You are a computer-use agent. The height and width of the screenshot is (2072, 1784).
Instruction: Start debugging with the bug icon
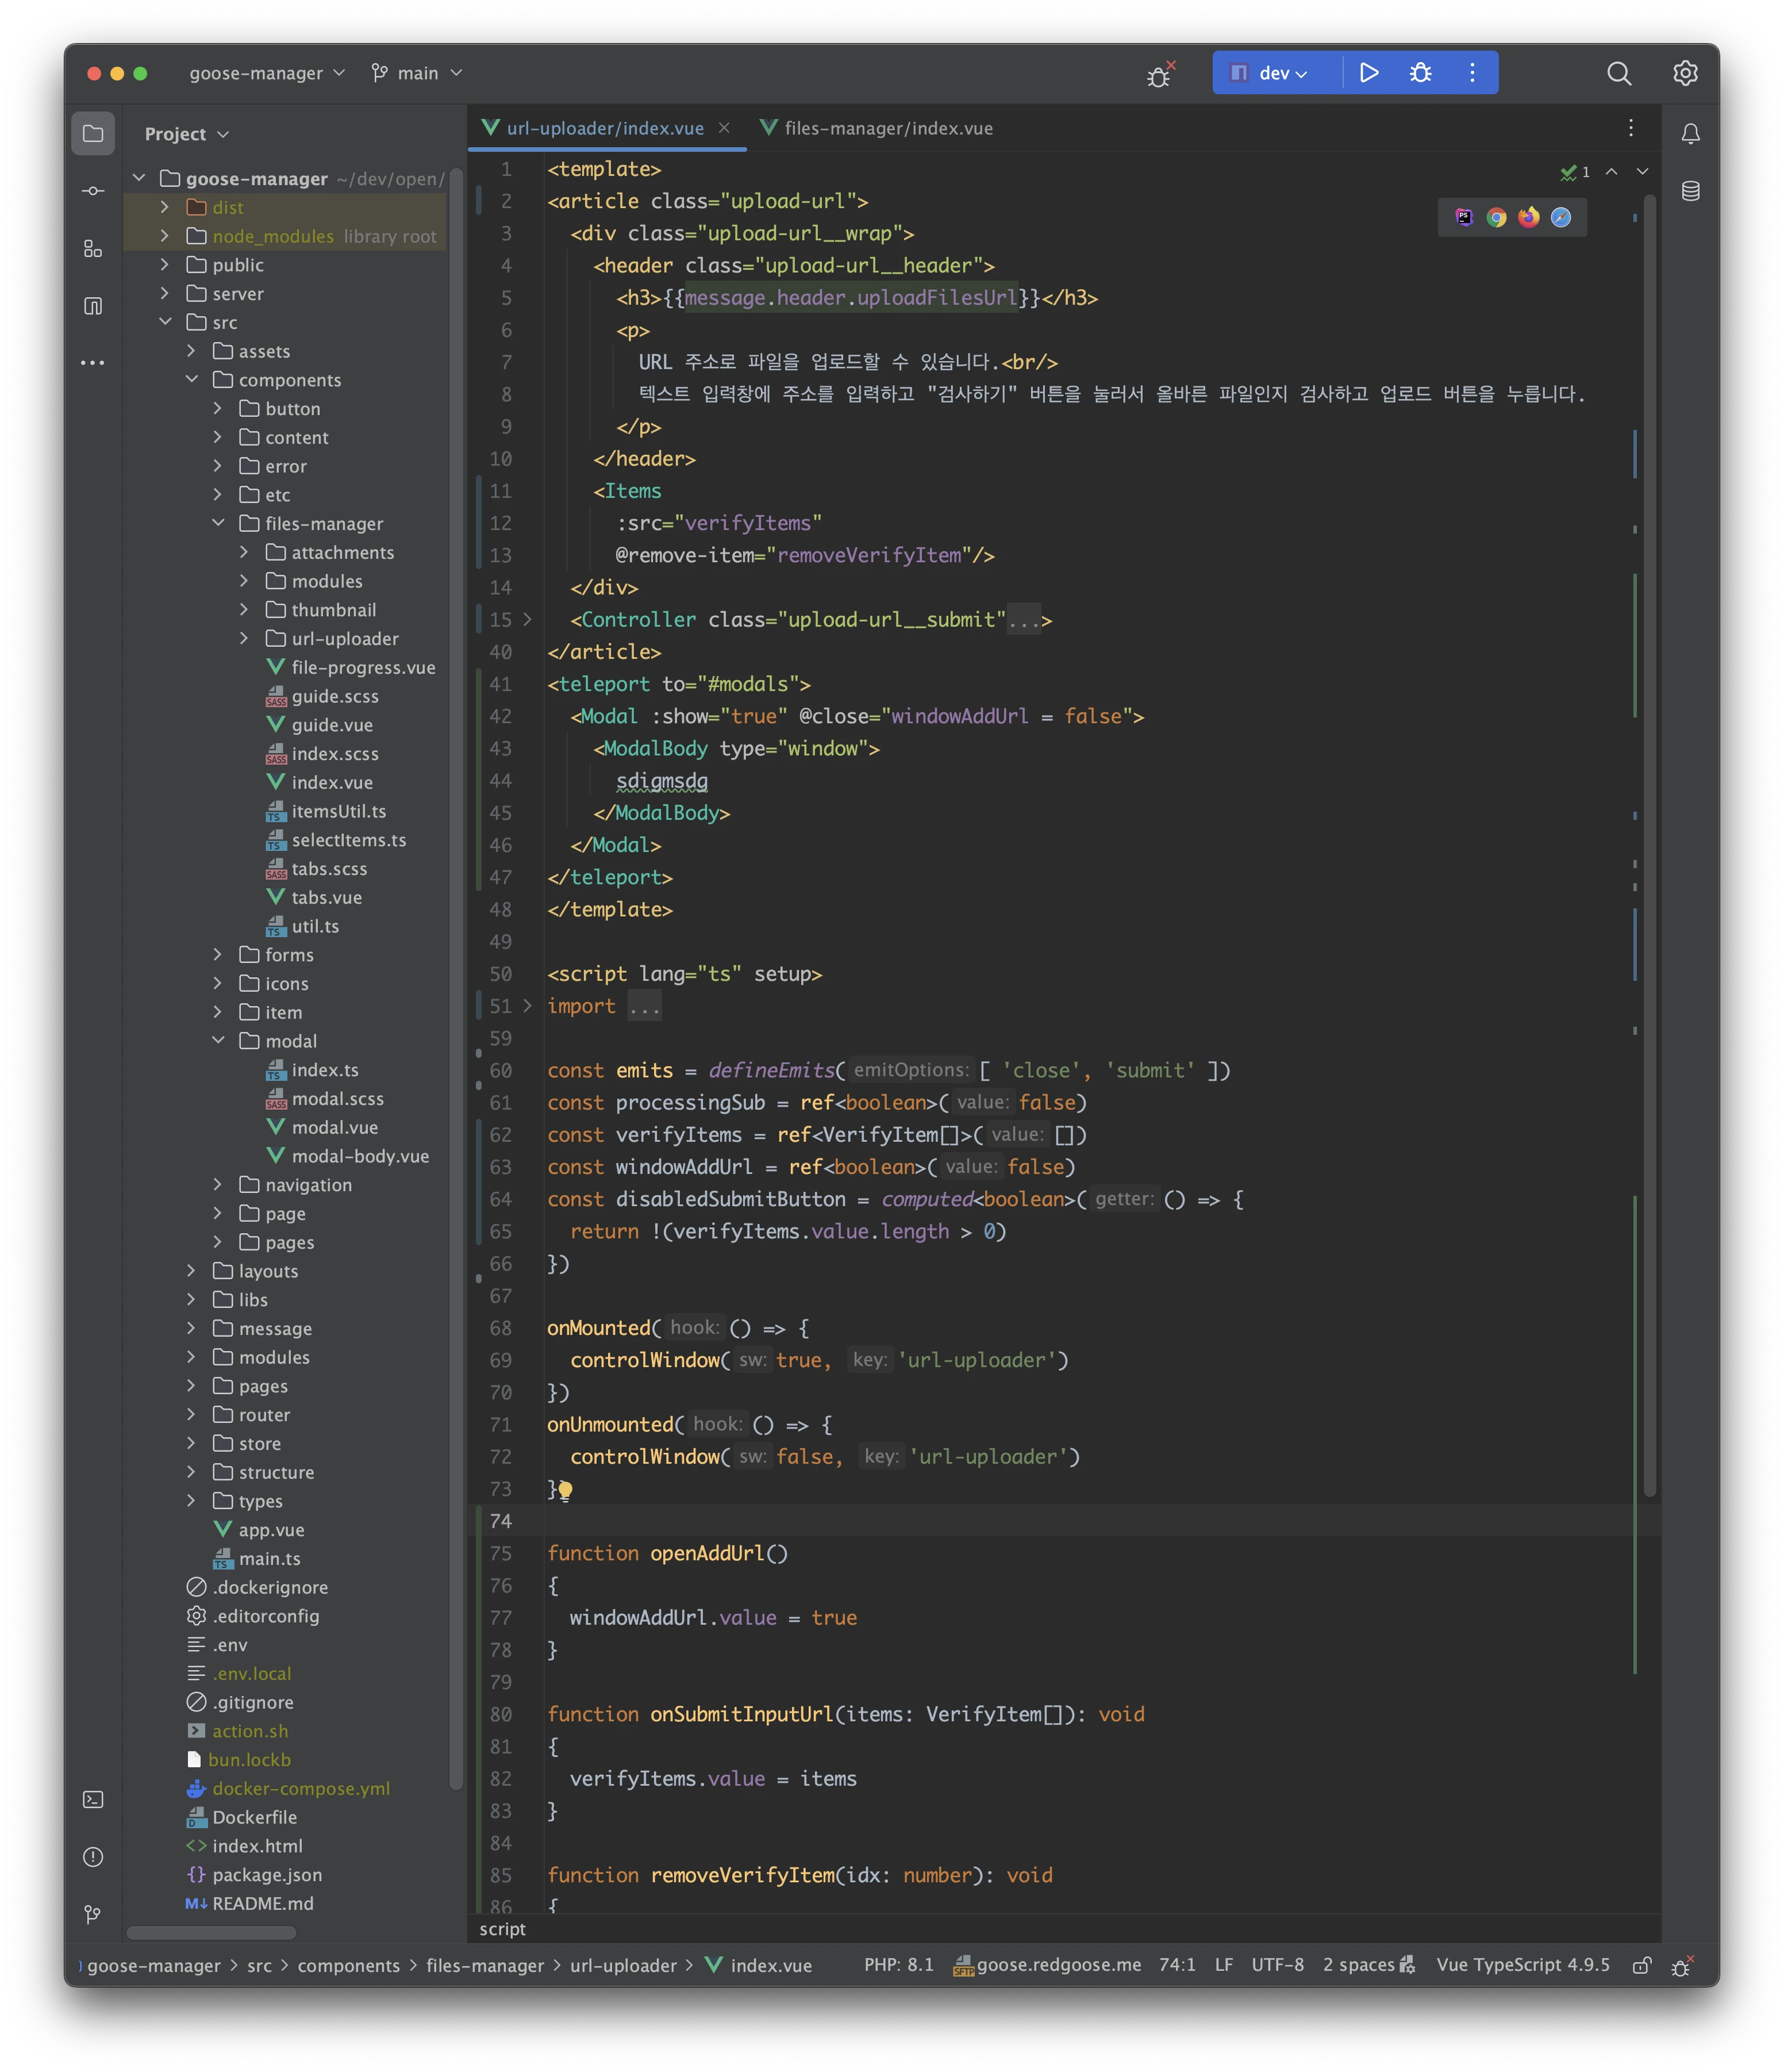(1420, 73)
